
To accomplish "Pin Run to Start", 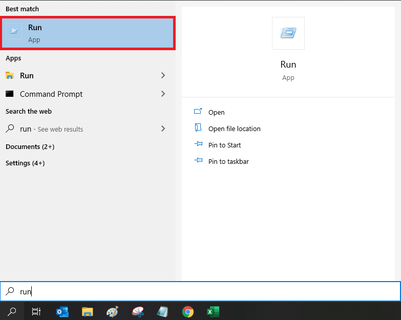I will pos(224,145).
